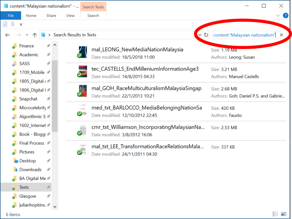Select mal_GOH_RaceMulticulturalism file thumbnail
Image resolution: width=292 pixels, height=219 pixels.
pos(83,91)
